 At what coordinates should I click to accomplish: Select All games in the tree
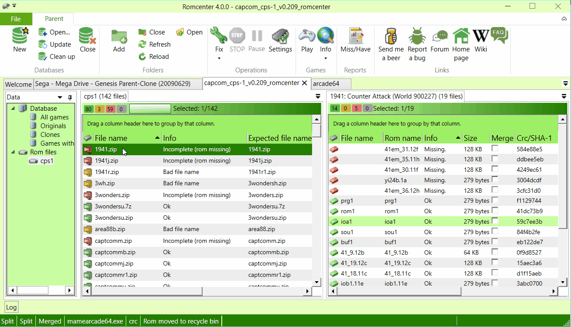coord(55,117)
